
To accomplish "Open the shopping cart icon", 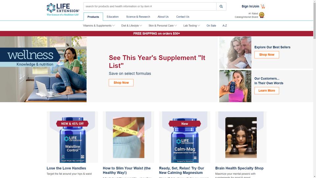I will click(x=263, y=6).
